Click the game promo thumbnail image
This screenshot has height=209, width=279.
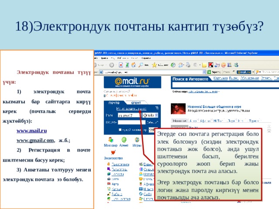[178, 108]
